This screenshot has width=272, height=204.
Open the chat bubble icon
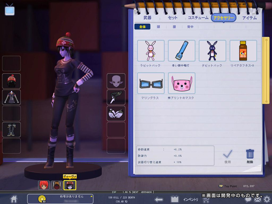tap(249, 200)
